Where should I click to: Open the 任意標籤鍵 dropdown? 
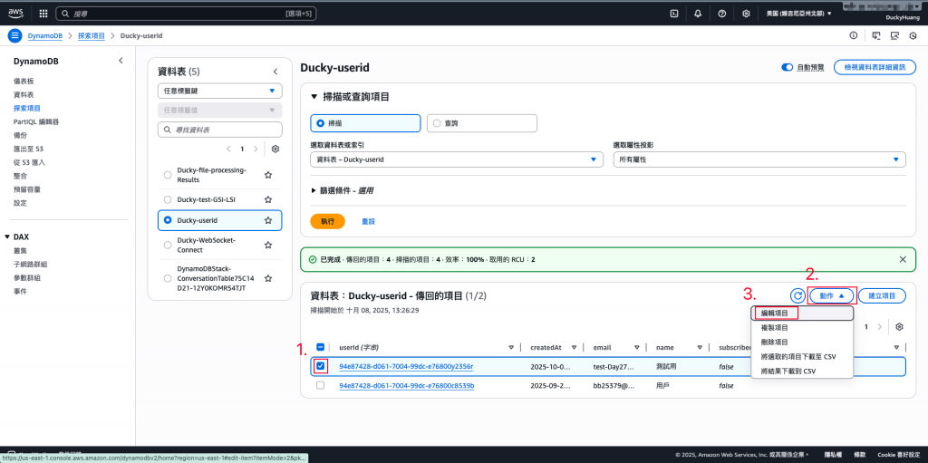pyautogui.click(x=219, y=91)
